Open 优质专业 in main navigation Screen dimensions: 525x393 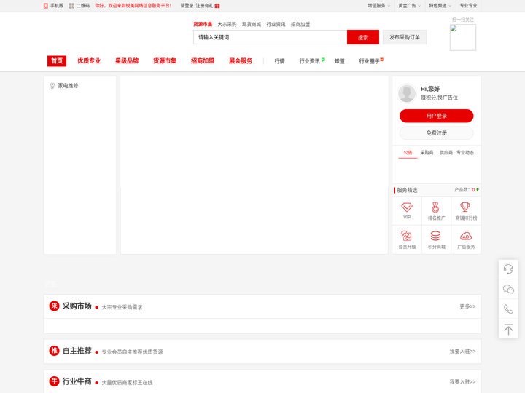pos(89,61)
